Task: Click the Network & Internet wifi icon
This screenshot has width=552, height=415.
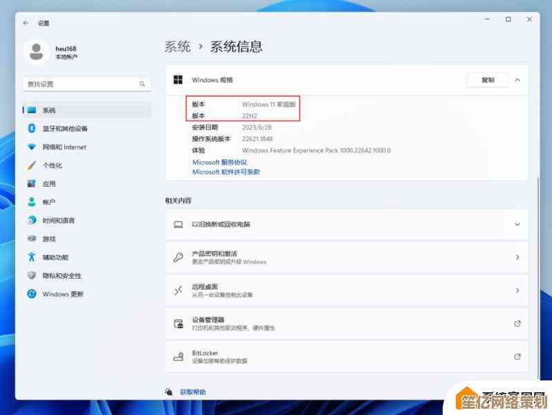Action: [x=31, y=147]
